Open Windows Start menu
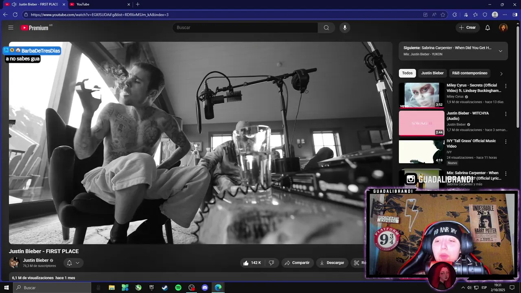 (x=6, y=288)
